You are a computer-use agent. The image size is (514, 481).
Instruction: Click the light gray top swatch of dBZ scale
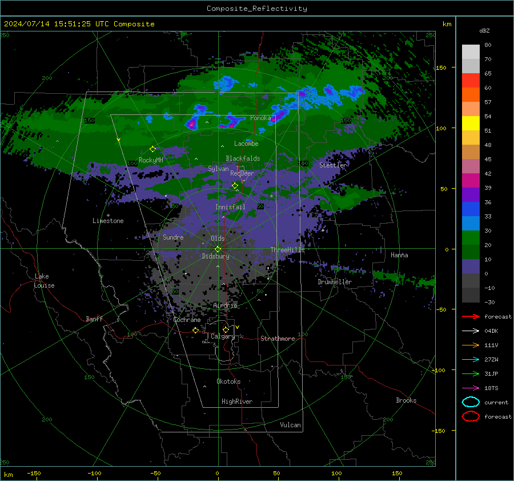(471, 52)
